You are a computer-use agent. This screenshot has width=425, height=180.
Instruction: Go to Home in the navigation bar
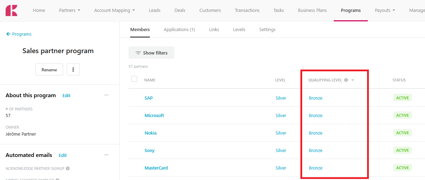coord(39,10)
